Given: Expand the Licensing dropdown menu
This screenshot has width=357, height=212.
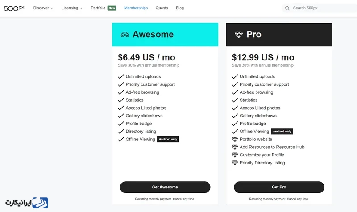Looking at the screenshot, I should [x=72, y=8].
